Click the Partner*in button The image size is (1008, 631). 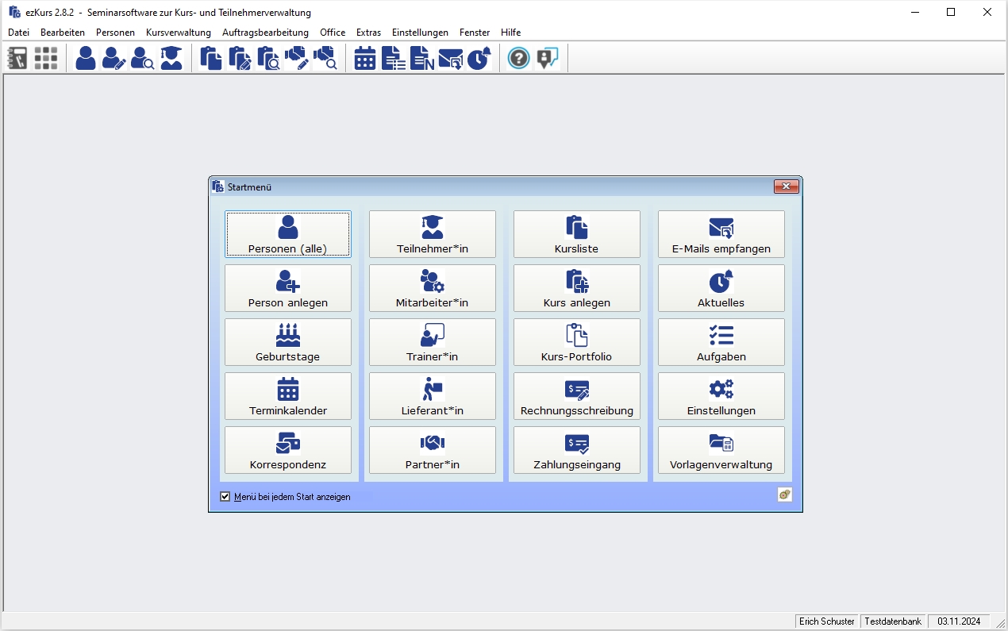pyautogui.click(x=433, y=450)
